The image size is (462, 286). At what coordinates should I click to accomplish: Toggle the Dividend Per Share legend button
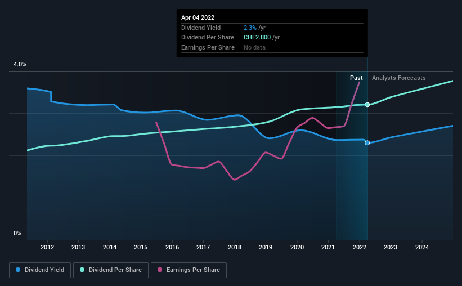click(111, 270)
